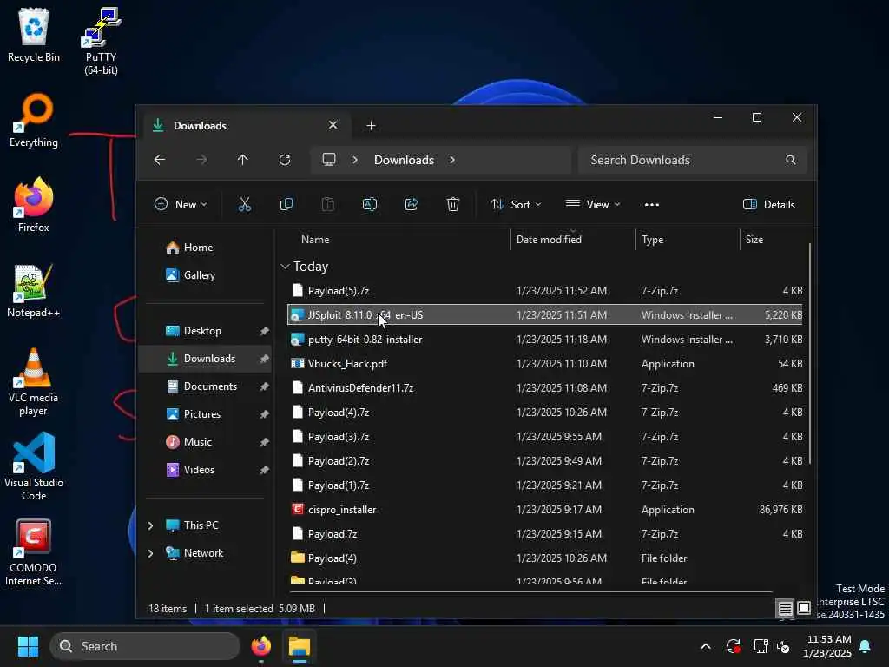Sort by Date modified column header

click(549, 240)
